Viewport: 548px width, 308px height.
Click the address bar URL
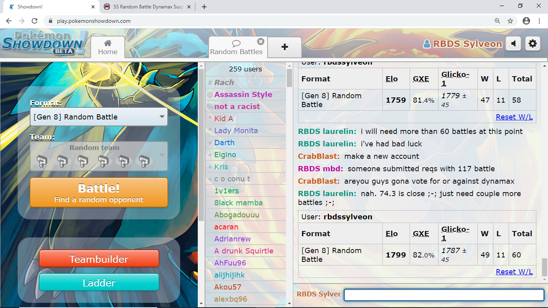point(94,21)
